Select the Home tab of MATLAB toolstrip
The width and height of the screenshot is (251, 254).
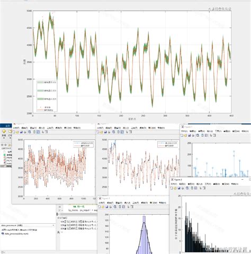click(7, 126)
